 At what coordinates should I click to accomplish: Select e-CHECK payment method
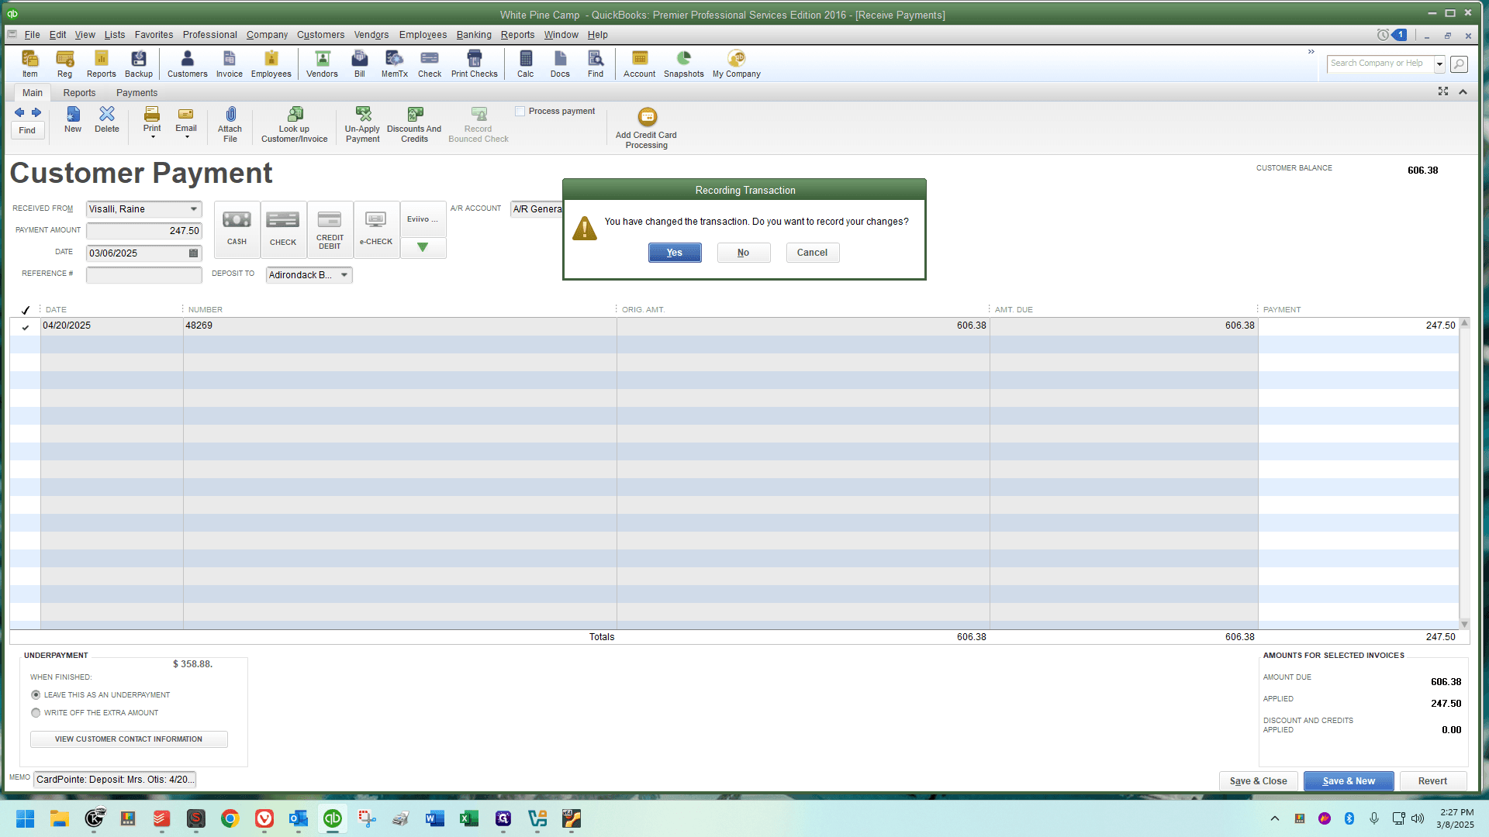(x=376, y=229)
